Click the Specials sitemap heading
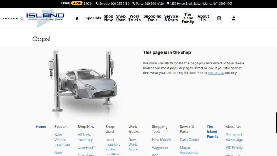This screenshot has width=277, height=156. click(61, 127)
